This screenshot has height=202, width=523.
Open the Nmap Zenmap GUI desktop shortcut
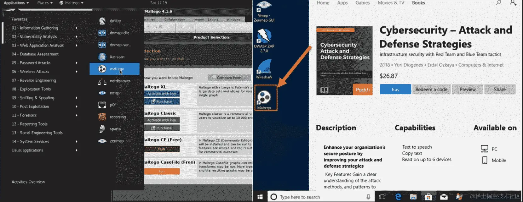(x=264, y=11)
